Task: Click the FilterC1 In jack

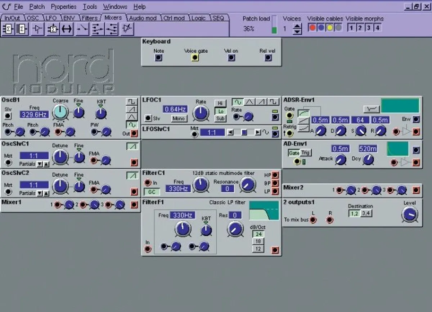Action: [147, 183]
